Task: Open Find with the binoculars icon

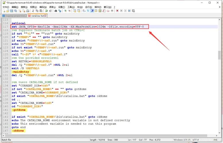Action: point(56,11)
